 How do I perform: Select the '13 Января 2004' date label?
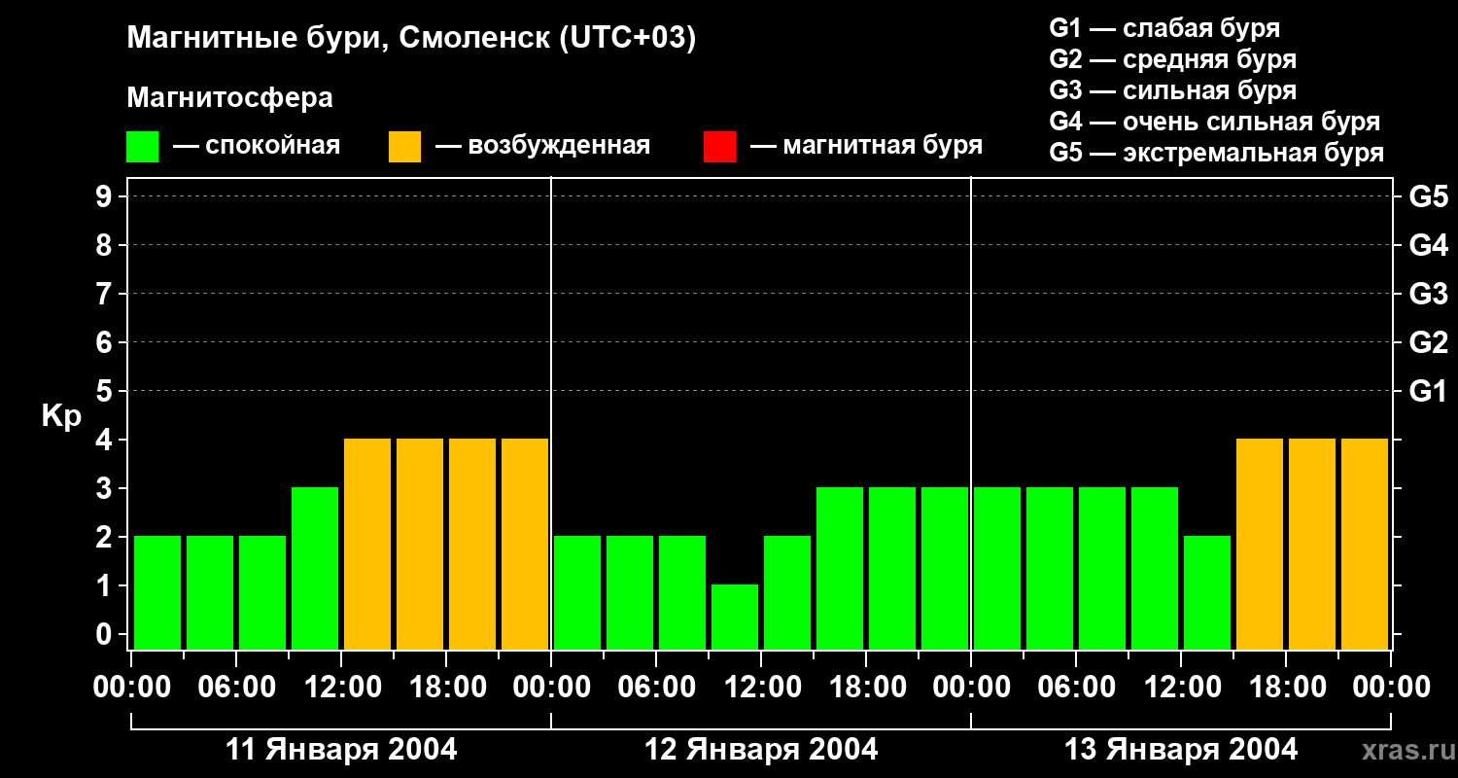click(1181, 750)
